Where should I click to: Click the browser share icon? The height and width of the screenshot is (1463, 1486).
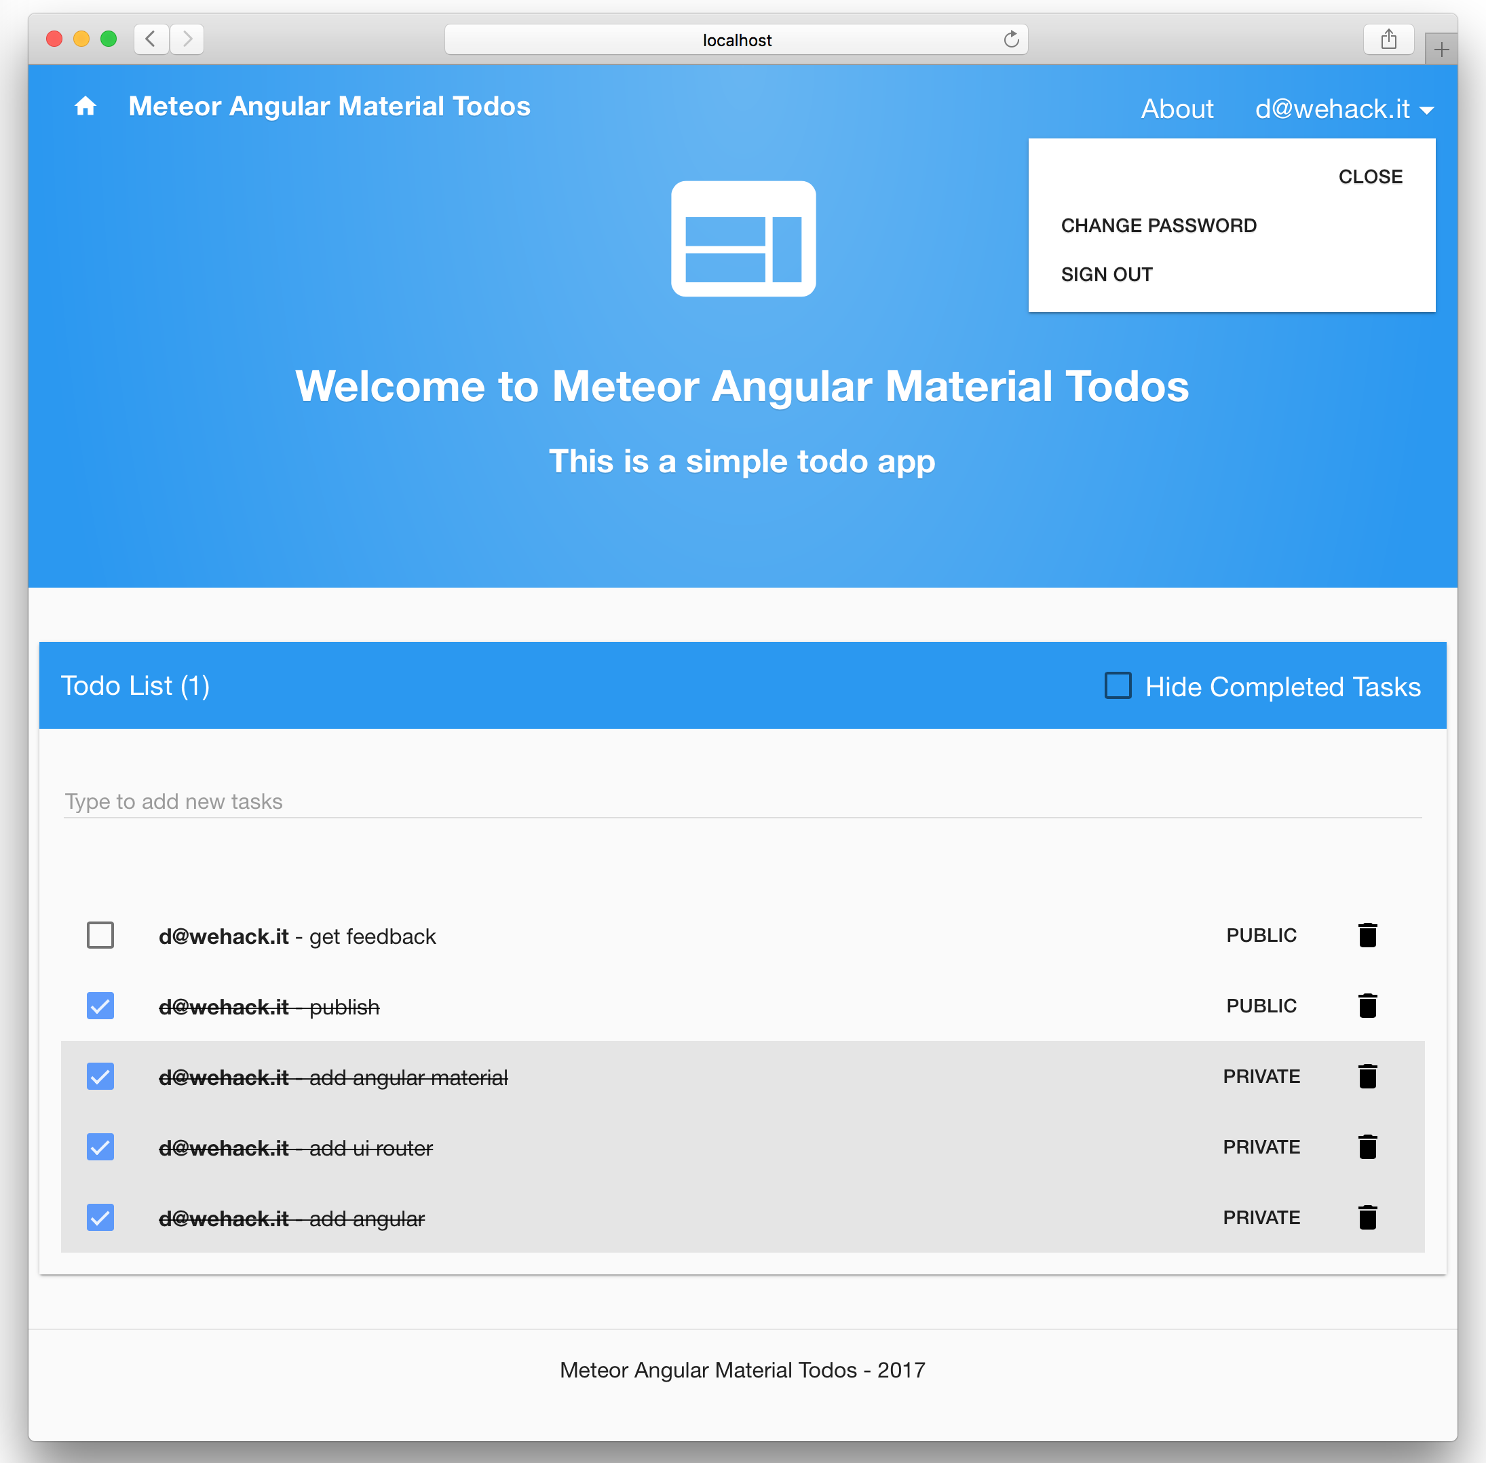(x=1388, y=39)
